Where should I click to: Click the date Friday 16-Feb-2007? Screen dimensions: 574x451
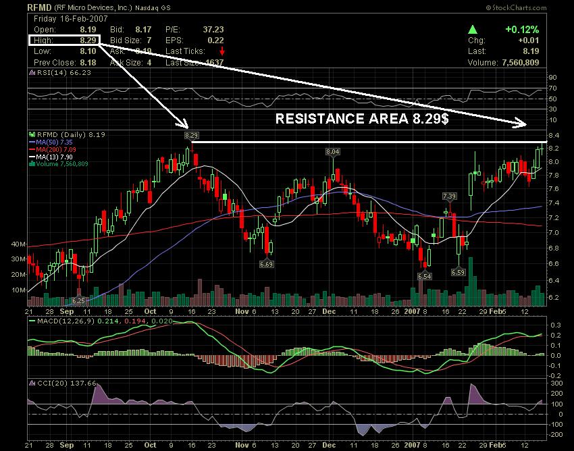pyautogui.click(x=71, y=19)
